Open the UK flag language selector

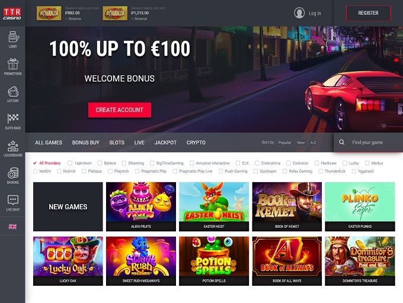(12, 227)
